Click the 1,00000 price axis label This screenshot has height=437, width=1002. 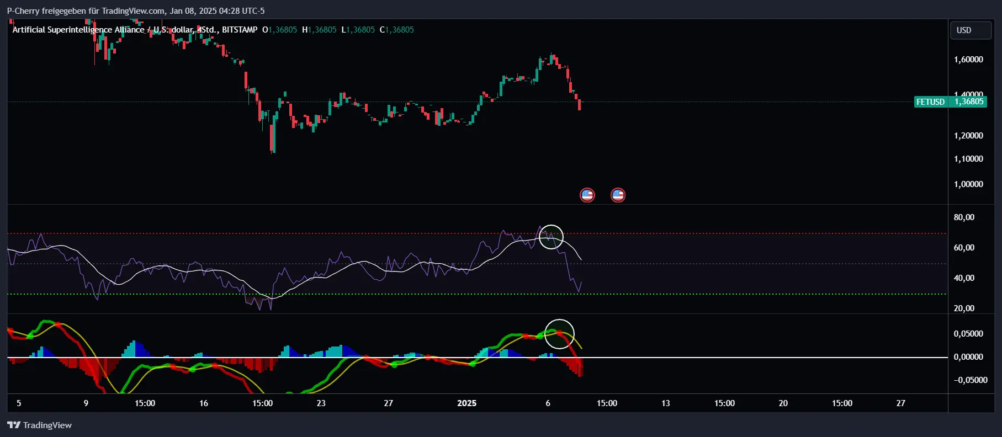(x=968, y=184)
